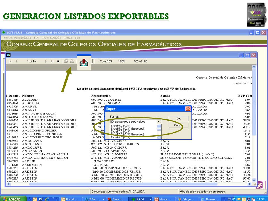Select Excel 7.0 (XLS) format
The width and height of the screenshot is (268, 201).
120,131
